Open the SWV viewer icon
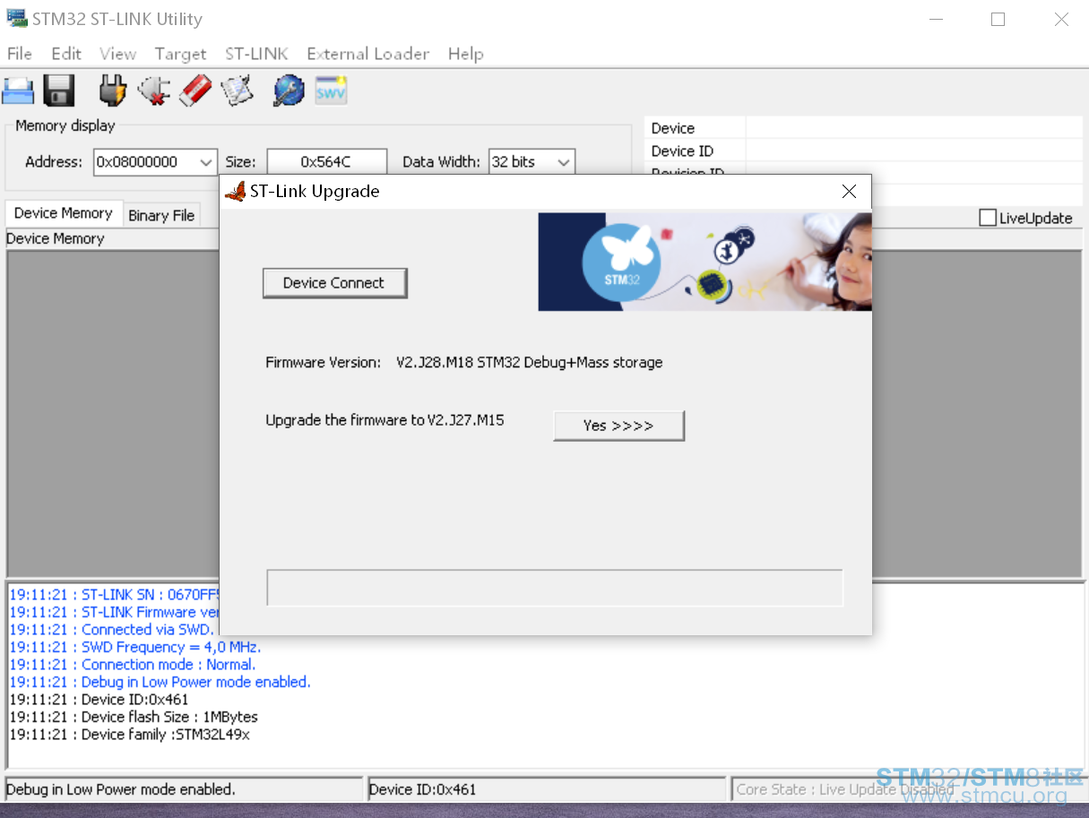This screenshot has width=1089, height=818. click(x=331, y=90)
